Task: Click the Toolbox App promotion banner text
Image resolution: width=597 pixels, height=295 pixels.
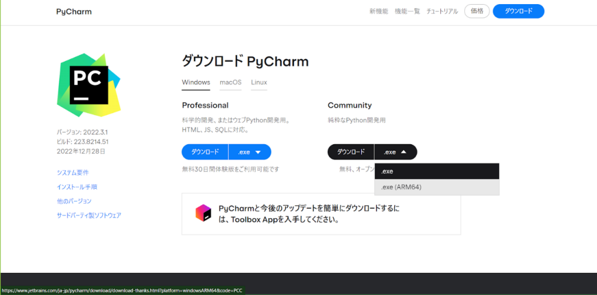Action: click(x=309, y=214)
